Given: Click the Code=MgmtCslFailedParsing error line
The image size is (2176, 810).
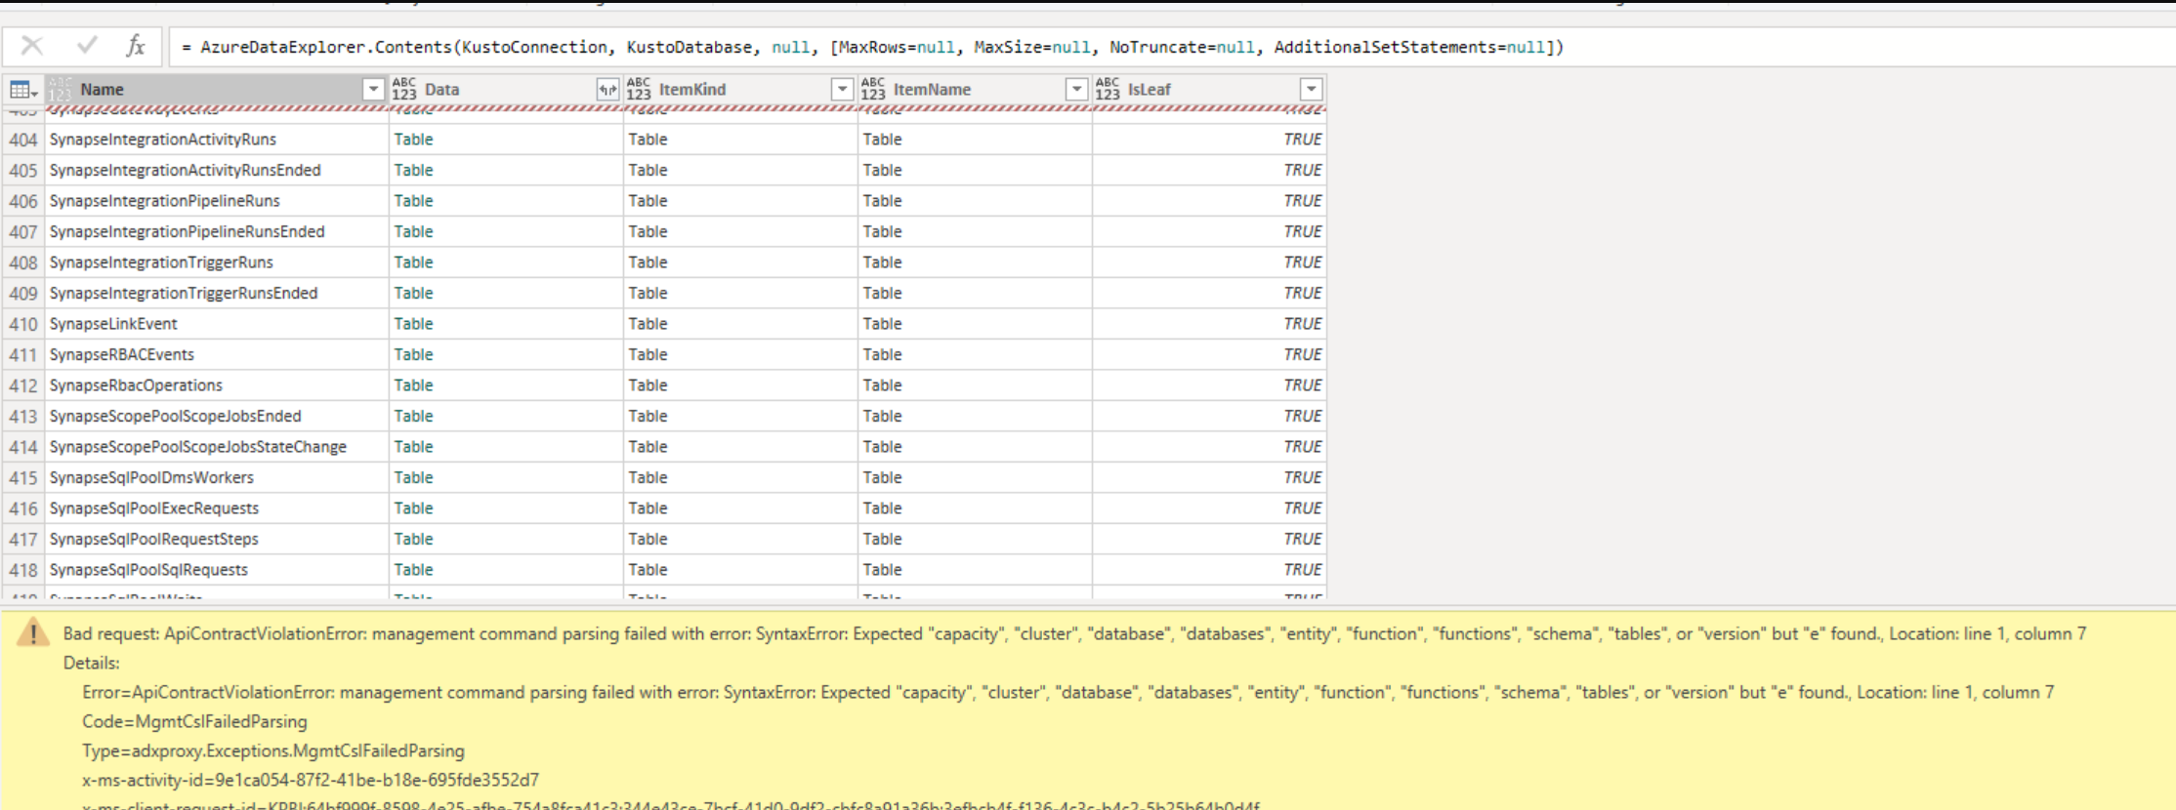Looking at the screenshot, I should coord(194,721).
